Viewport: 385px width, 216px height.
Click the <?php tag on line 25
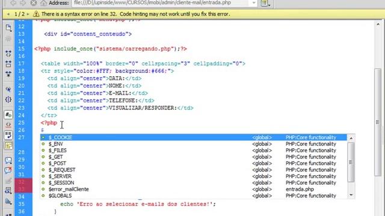click(49, 122)
